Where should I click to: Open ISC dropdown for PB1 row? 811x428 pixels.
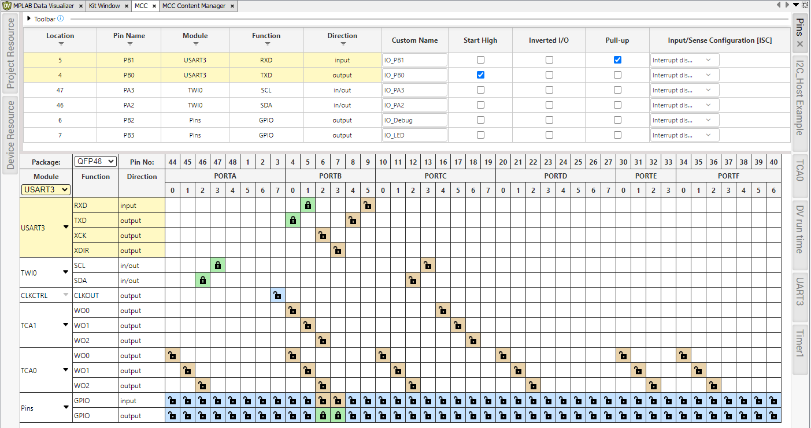(684, 59)
